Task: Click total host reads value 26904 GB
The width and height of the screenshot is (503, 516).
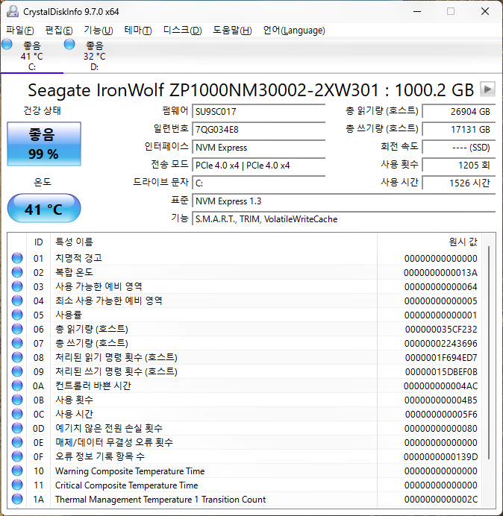Action: tap(459, 112)
